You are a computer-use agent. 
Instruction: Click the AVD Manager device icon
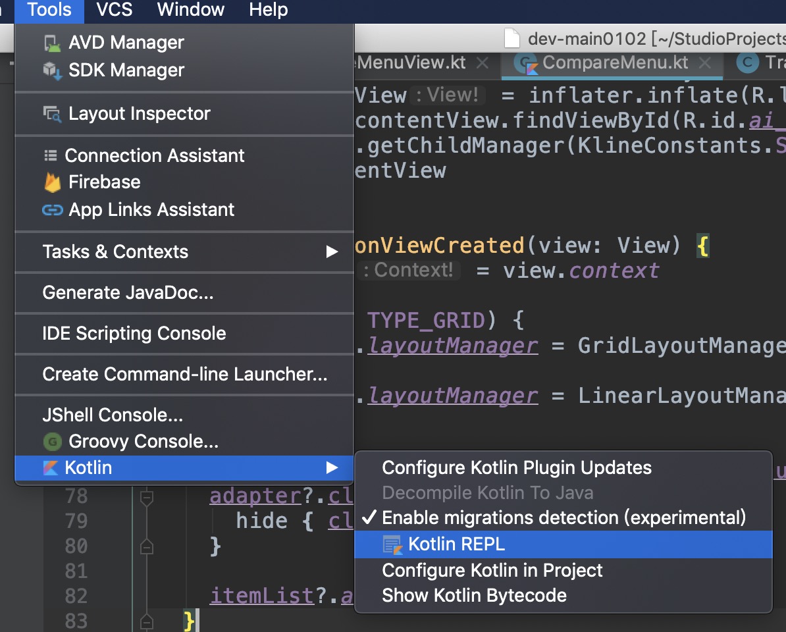coord(52,43)
